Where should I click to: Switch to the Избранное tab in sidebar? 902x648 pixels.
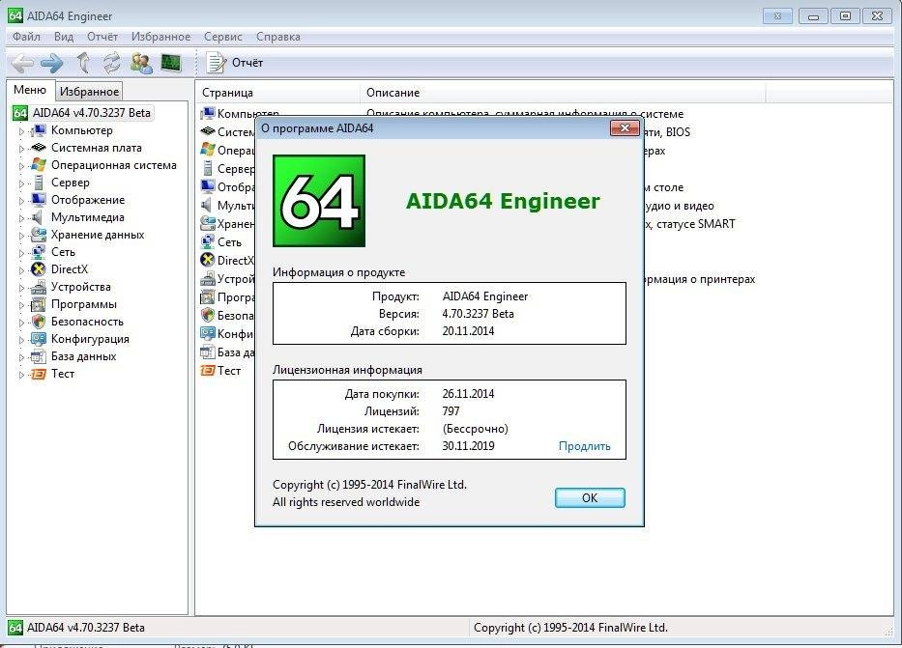[x=89, y=92]
